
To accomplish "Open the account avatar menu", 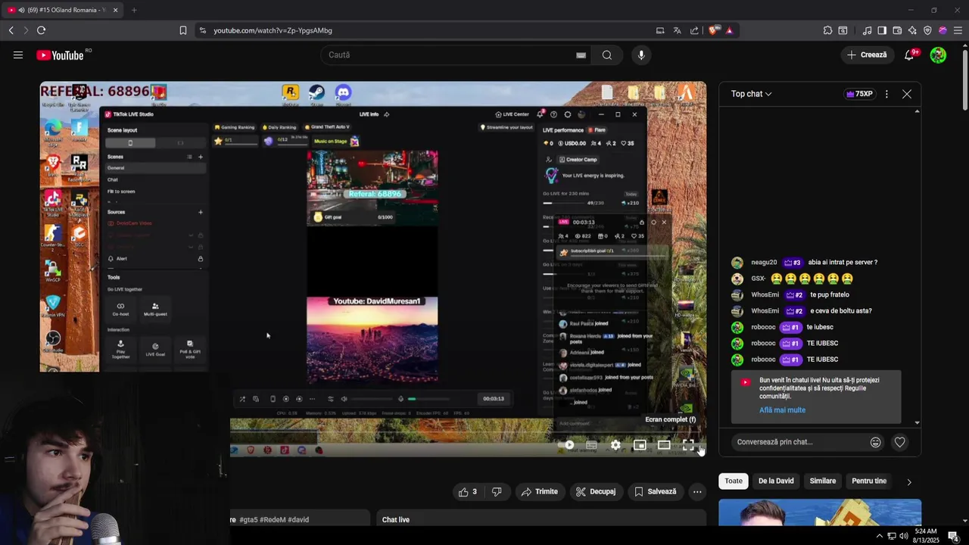I will (x=938, y=54).
